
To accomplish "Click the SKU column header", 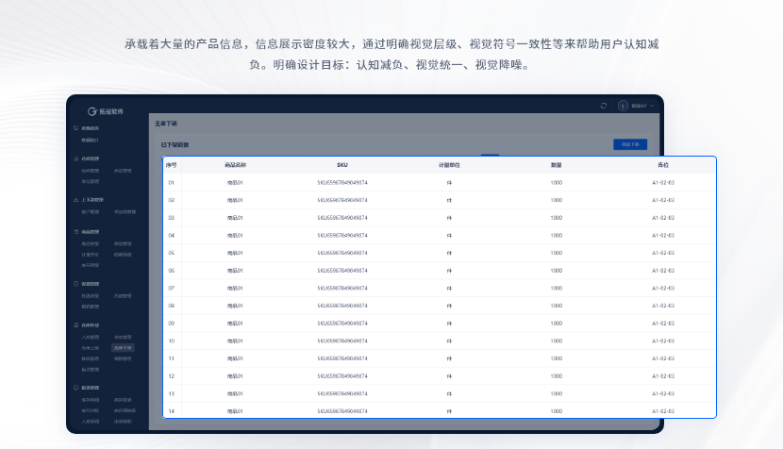I will [x=342, y=165].
